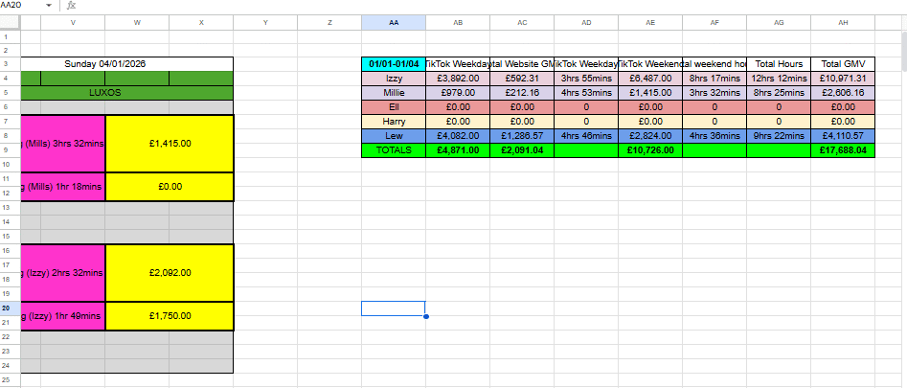Select Lew's 9hrs 22mins total hours cell
This screenshot has width=907, height=388.
point(778,136)
